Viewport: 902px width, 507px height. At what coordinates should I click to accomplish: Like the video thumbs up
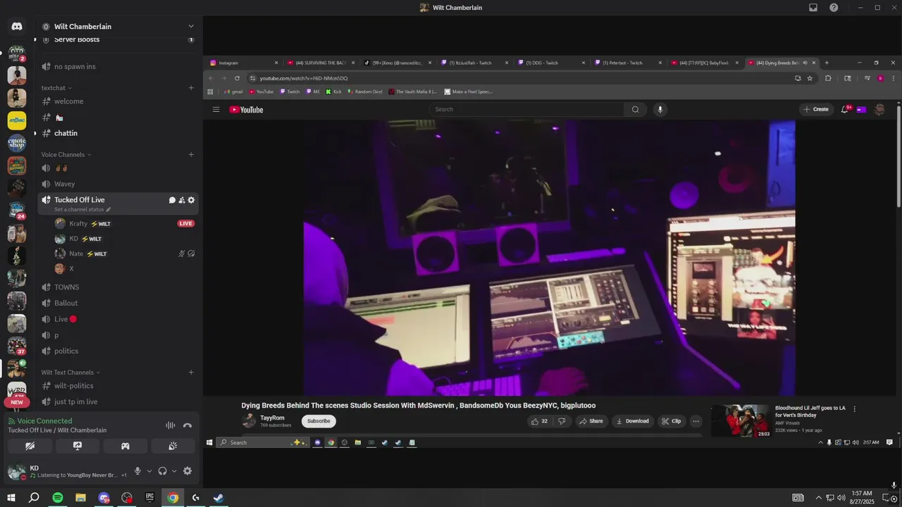point(539,421)
